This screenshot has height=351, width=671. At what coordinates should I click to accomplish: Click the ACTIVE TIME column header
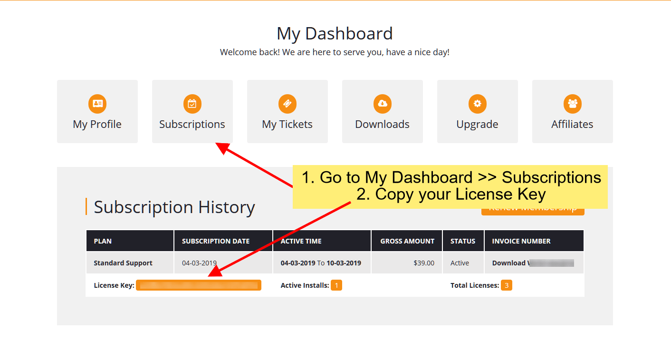click(x=322, y=241)
